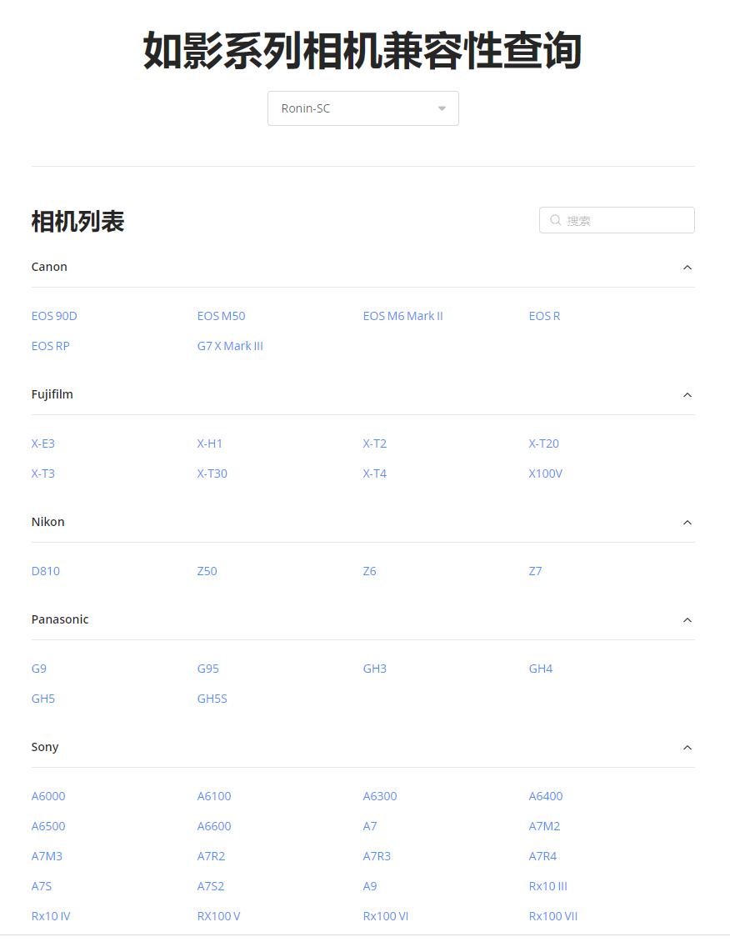Click the search magnifier icon

555,220
